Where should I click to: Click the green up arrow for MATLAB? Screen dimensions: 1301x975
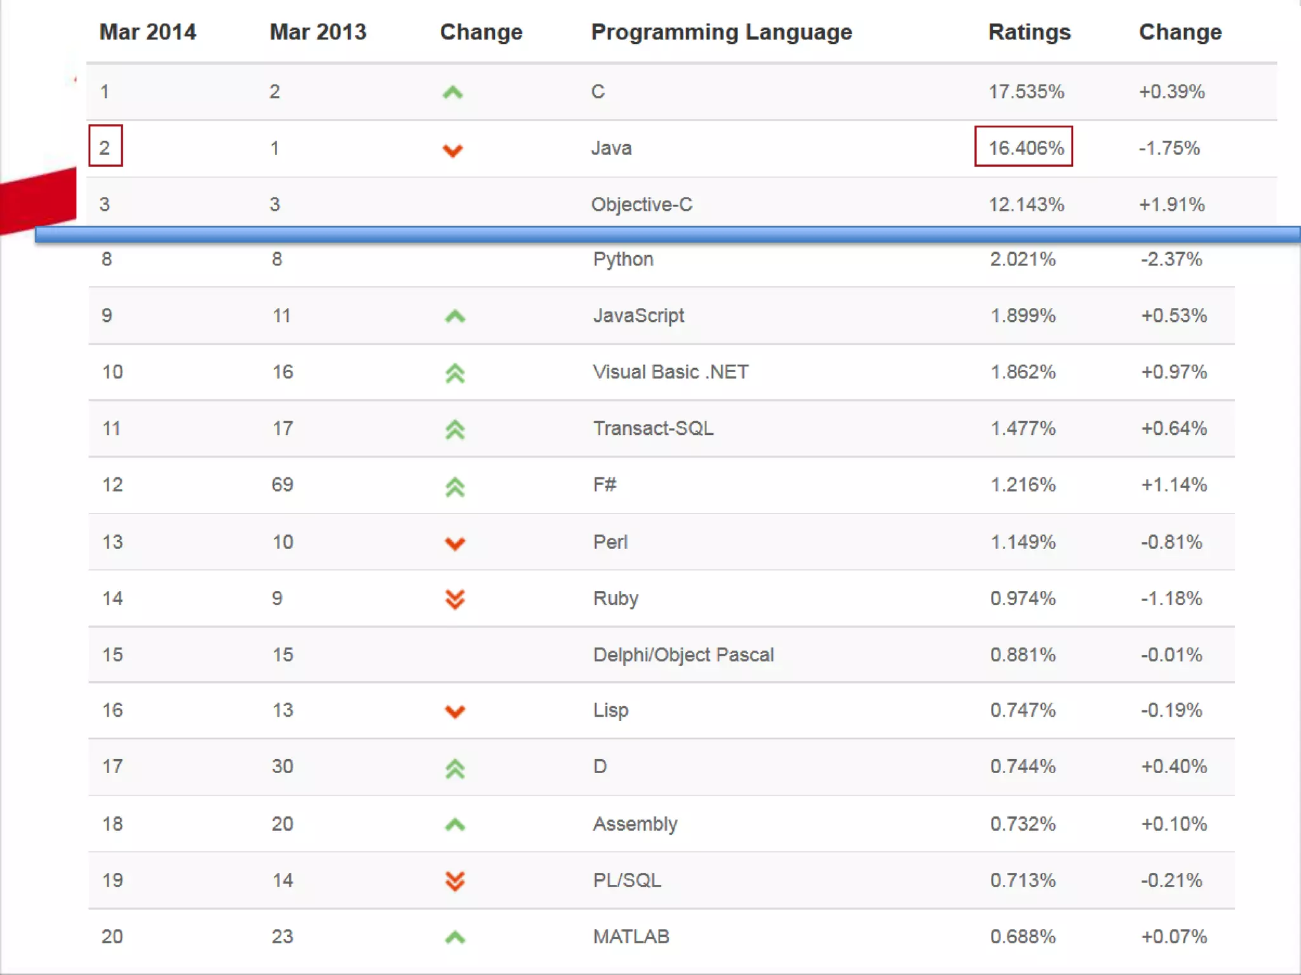[455, 938]
